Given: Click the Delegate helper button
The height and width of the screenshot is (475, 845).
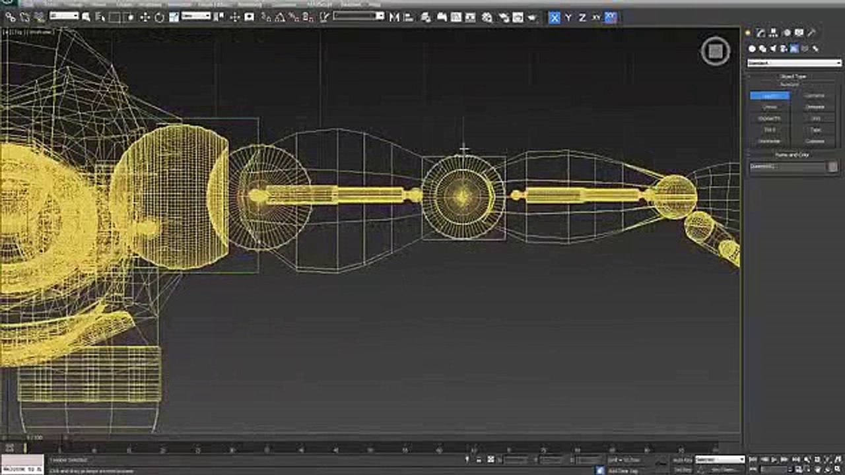Looking at the screenshot, I should 815,107.
